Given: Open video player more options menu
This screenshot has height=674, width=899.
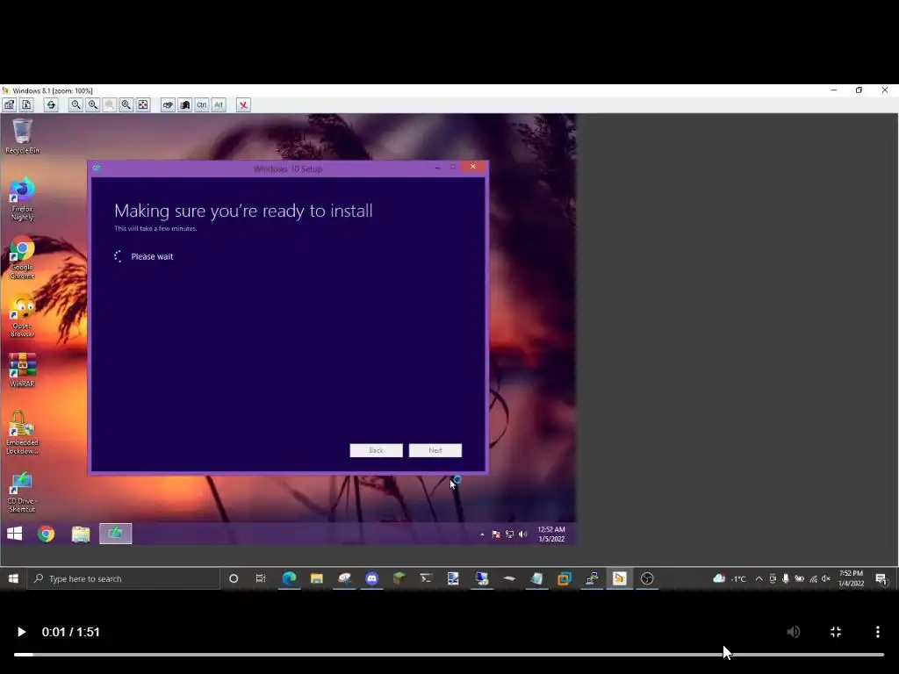Looking at the screenshot, I should (878, 632).
